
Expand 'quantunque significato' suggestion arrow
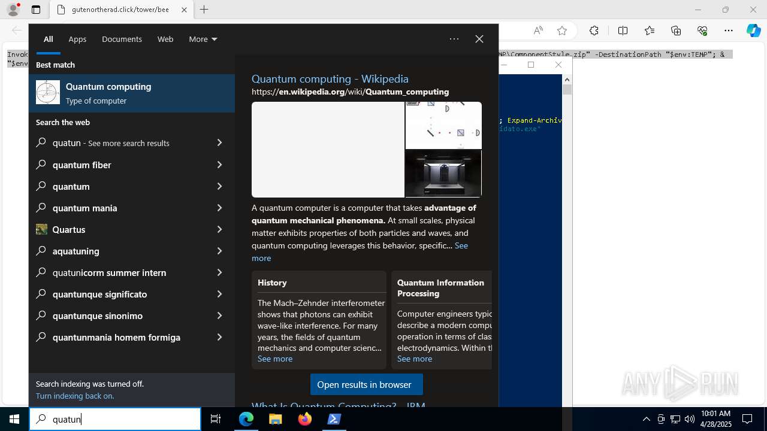(219, 294)
